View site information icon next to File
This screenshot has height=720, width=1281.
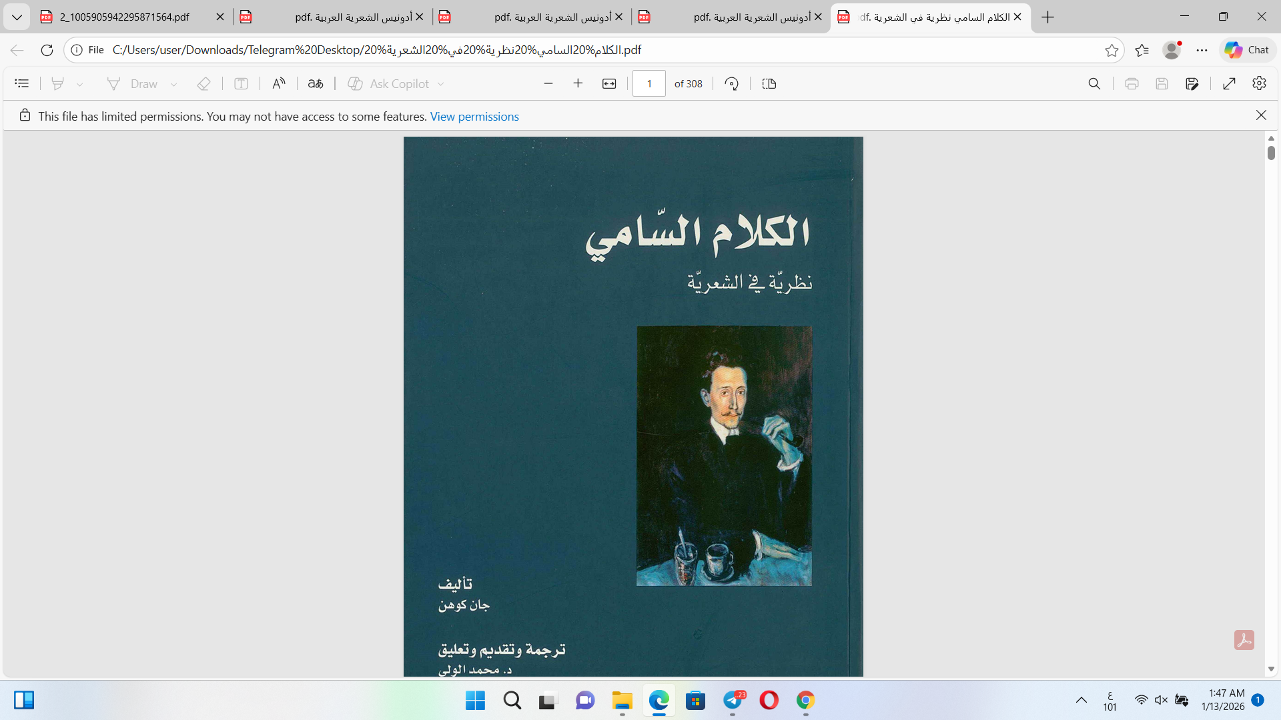coord(77,50)
